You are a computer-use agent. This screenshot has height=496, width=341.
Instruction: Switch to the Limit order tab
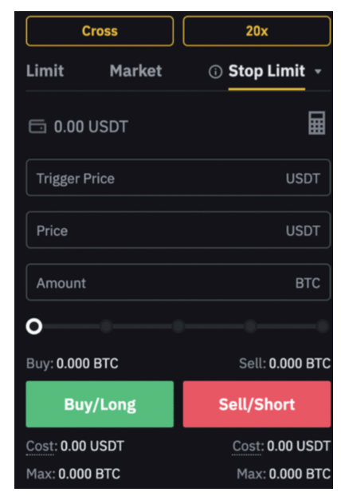pos(45,70)
